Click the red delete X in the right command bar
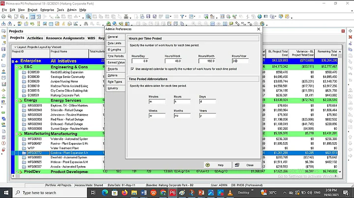354x198 pixels. pyautogui.click(x=351, y=37)
